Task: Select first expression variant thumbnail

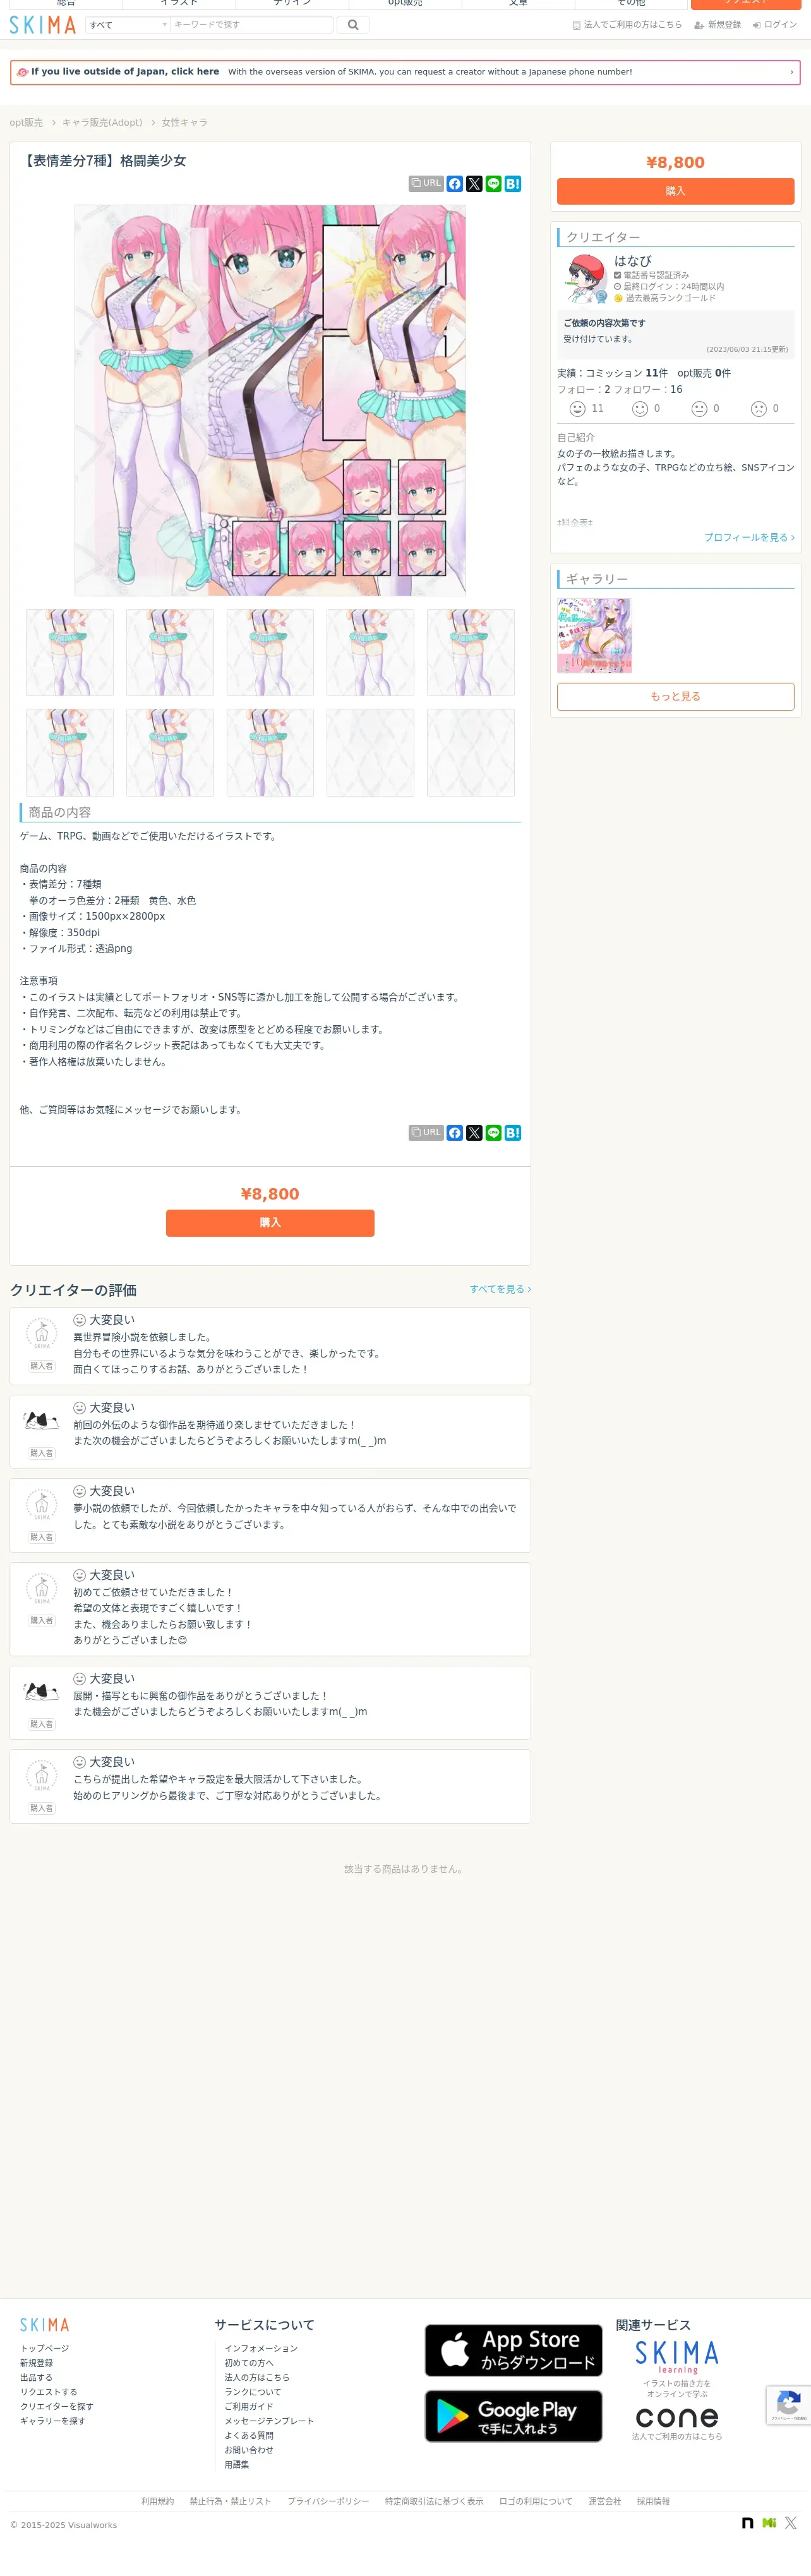Action: [x=70, y=652]
